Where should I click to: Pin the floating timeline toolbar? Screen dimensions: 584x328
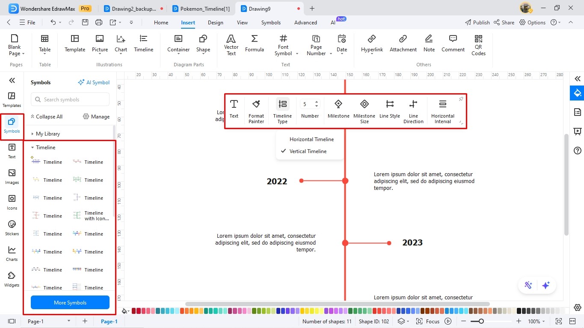pos(461,99)
